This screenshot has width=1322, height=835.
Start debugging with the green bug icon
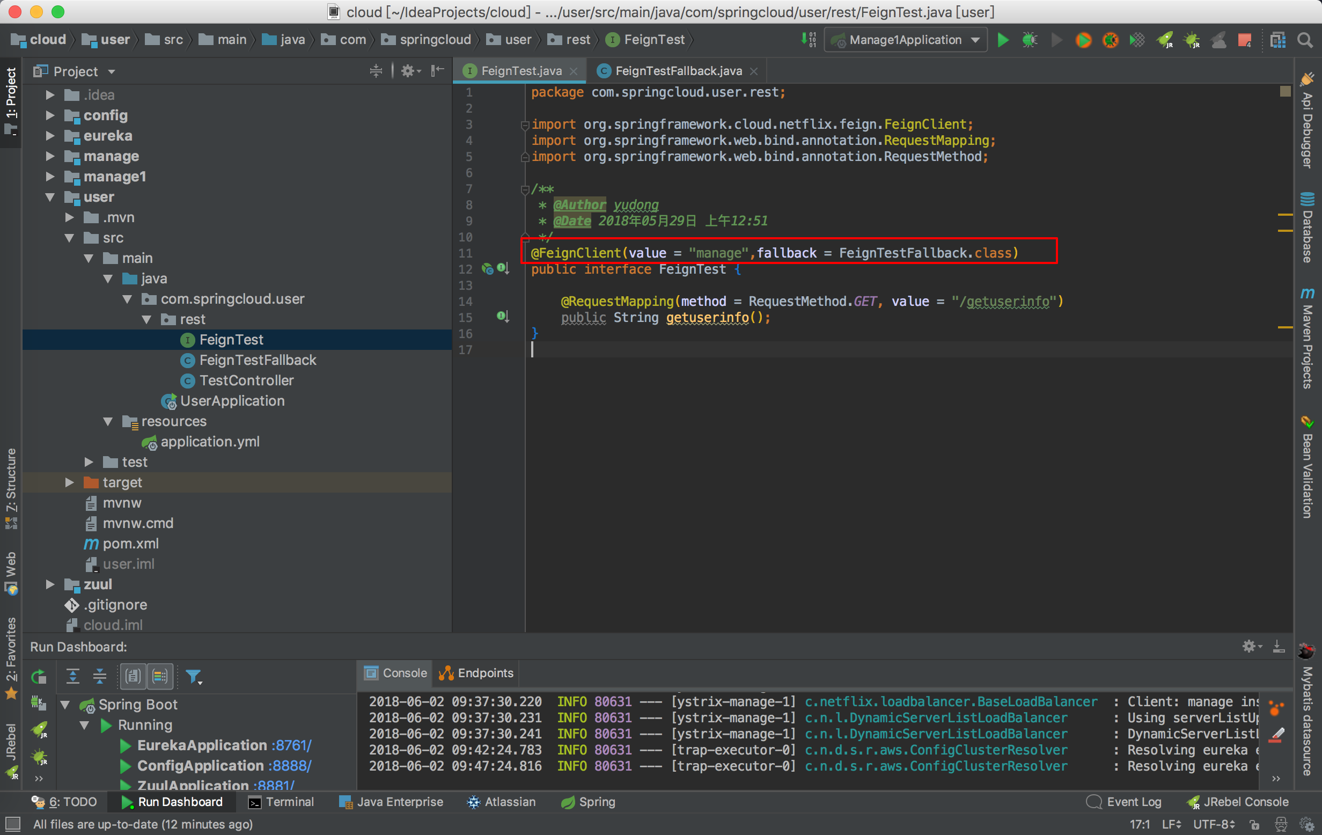click(1030, 40)
